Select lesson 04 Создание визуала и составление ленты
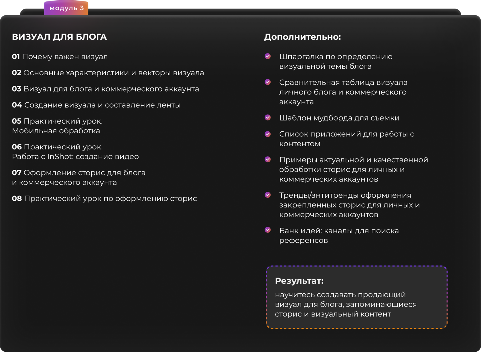Screen dimensions: 481x352 96,105
